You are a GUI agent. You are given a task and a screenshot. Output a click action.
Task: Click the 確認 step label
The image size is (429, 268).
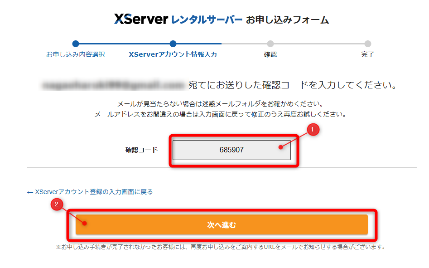point(270,54)
